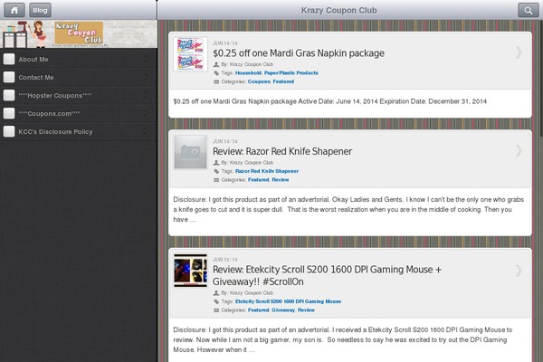The width and height of the screenshot is (543, 362).
Task: Click the Razor Red Knife placeholder camera thumbnail
Action: (190, 152)
